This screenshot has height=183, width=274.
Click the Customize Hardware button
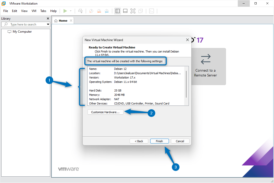(105, 112)
